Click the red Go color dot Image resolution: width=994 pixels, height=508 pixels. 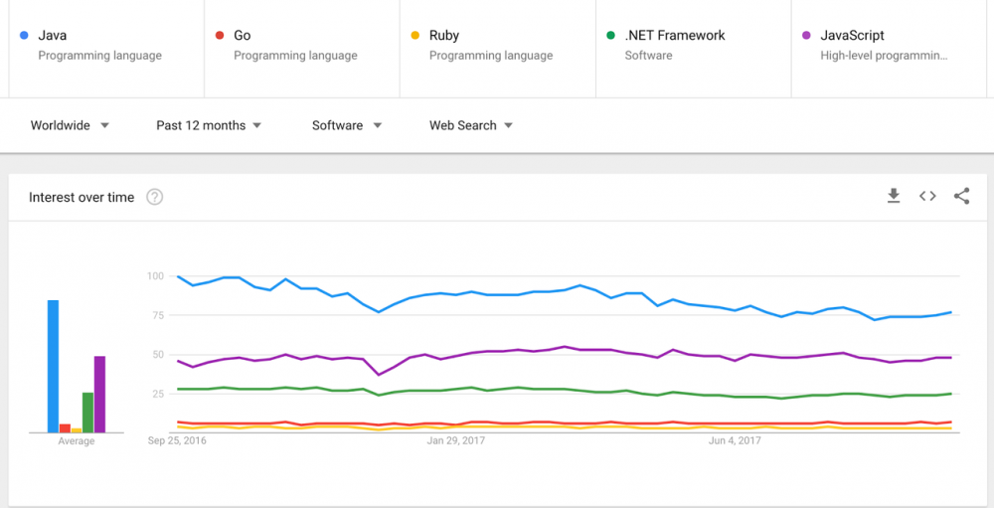coord(220,36)
